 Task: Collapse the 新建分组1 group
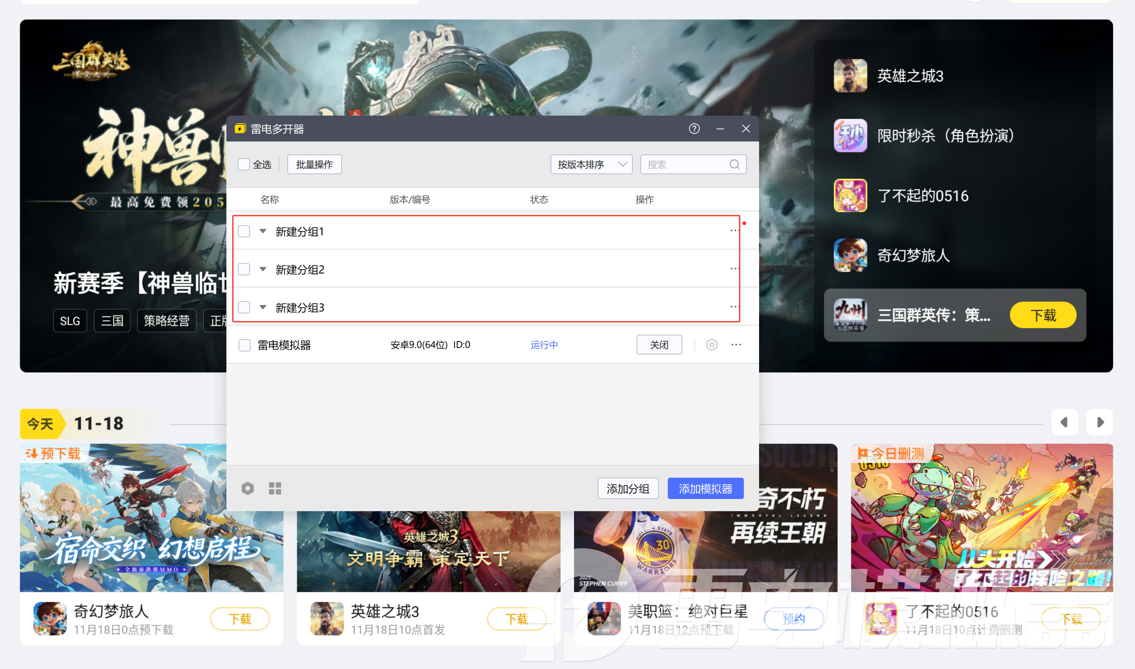tap(263, 231)
